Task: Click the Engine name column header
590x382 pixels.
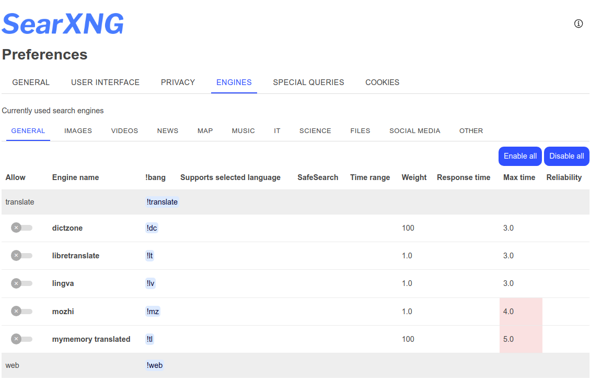Action: pyautogui.click(x=75, y=177)
